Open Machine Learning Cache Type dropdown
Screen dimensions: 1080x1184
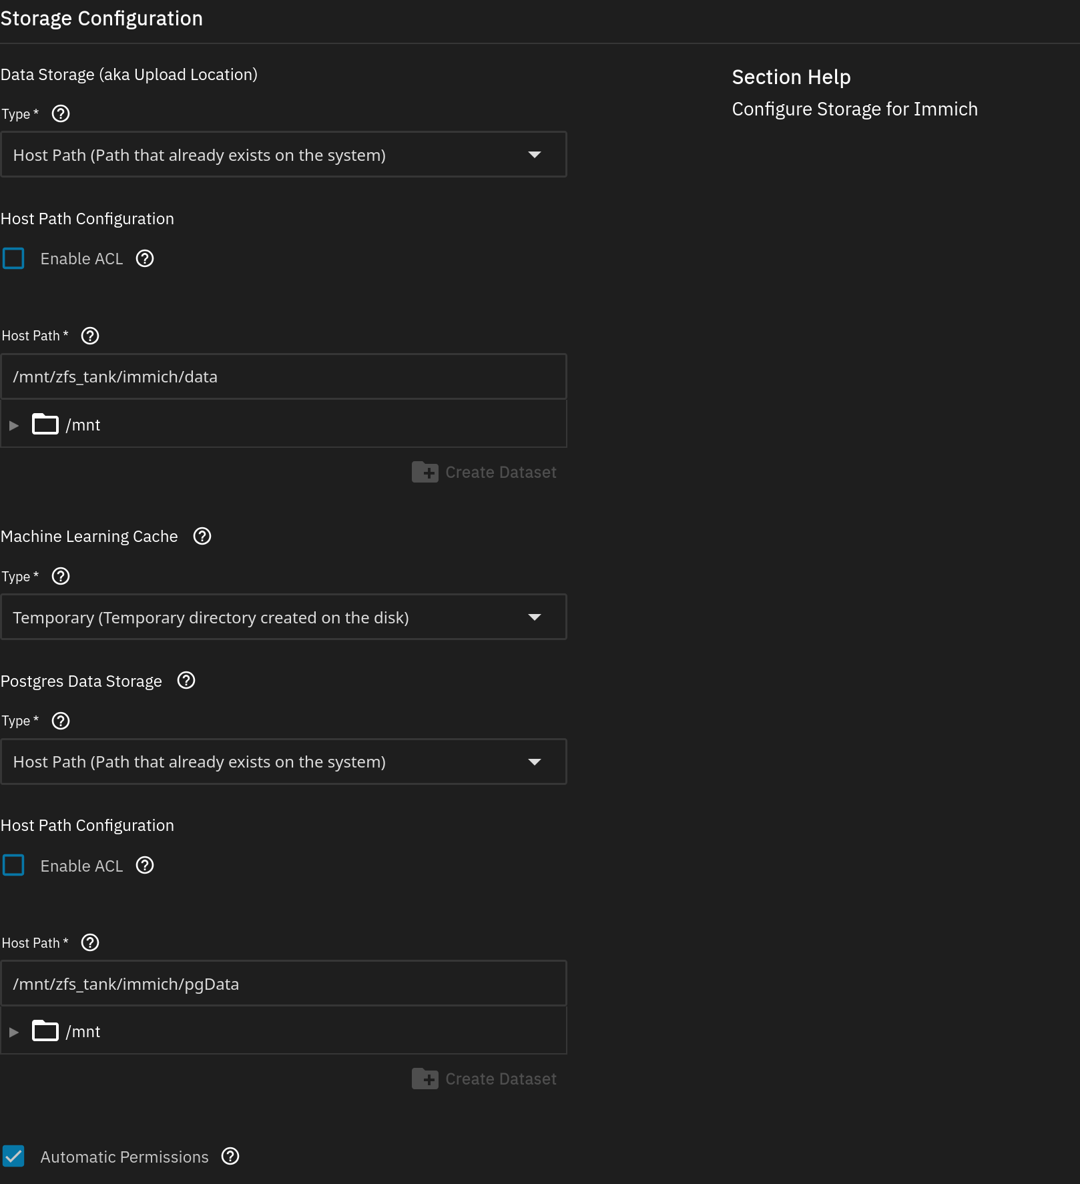click(284, 617)
